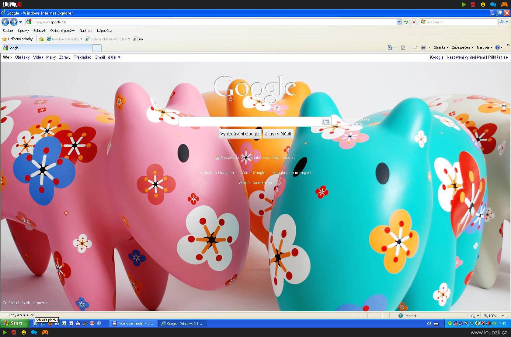
Task: Click the language bar keyboard icon
Action: (436, 324)
